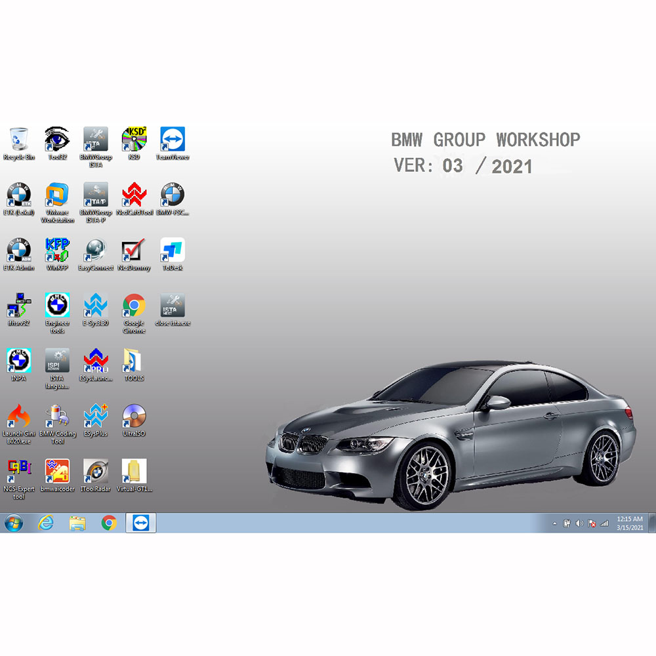
Task: Open the TeamViewer desktop shortcut
Action: [x=173, y=144]
